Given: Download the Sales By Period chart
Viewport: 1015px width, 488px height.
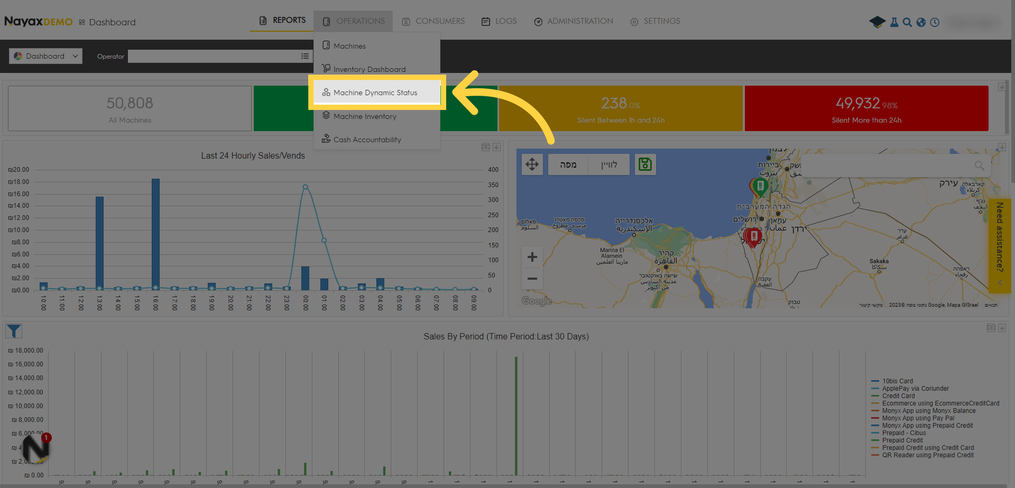Looking at the screenshot, I should point(1002,328).
